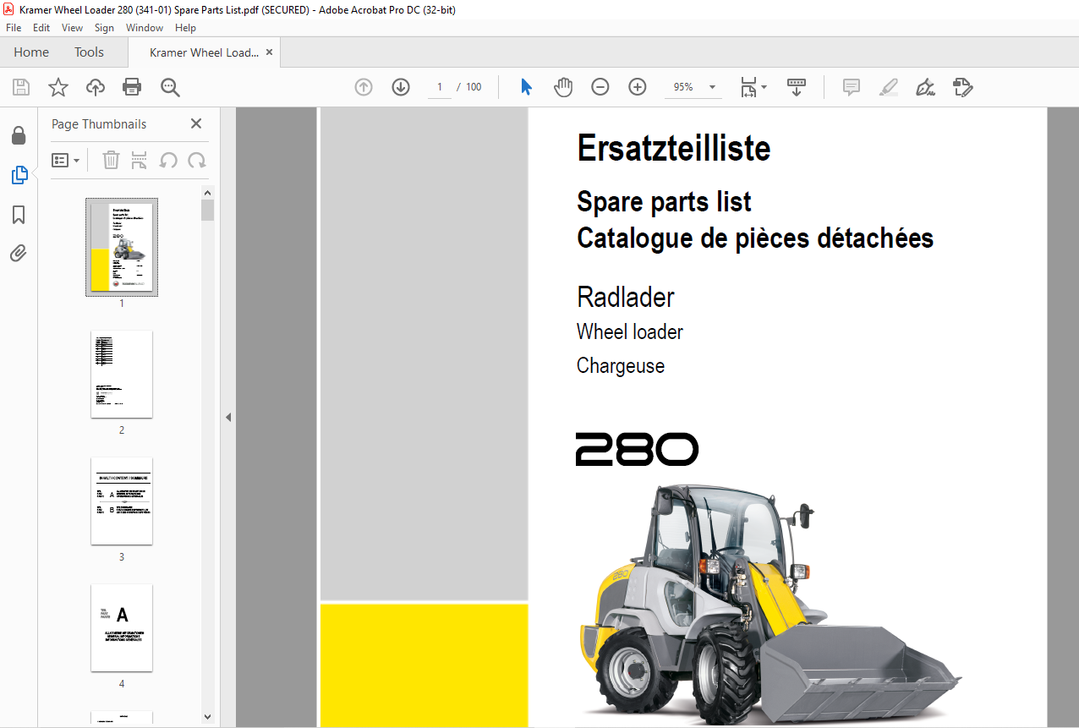
Task: Print the document
Action: click(132, 87)
